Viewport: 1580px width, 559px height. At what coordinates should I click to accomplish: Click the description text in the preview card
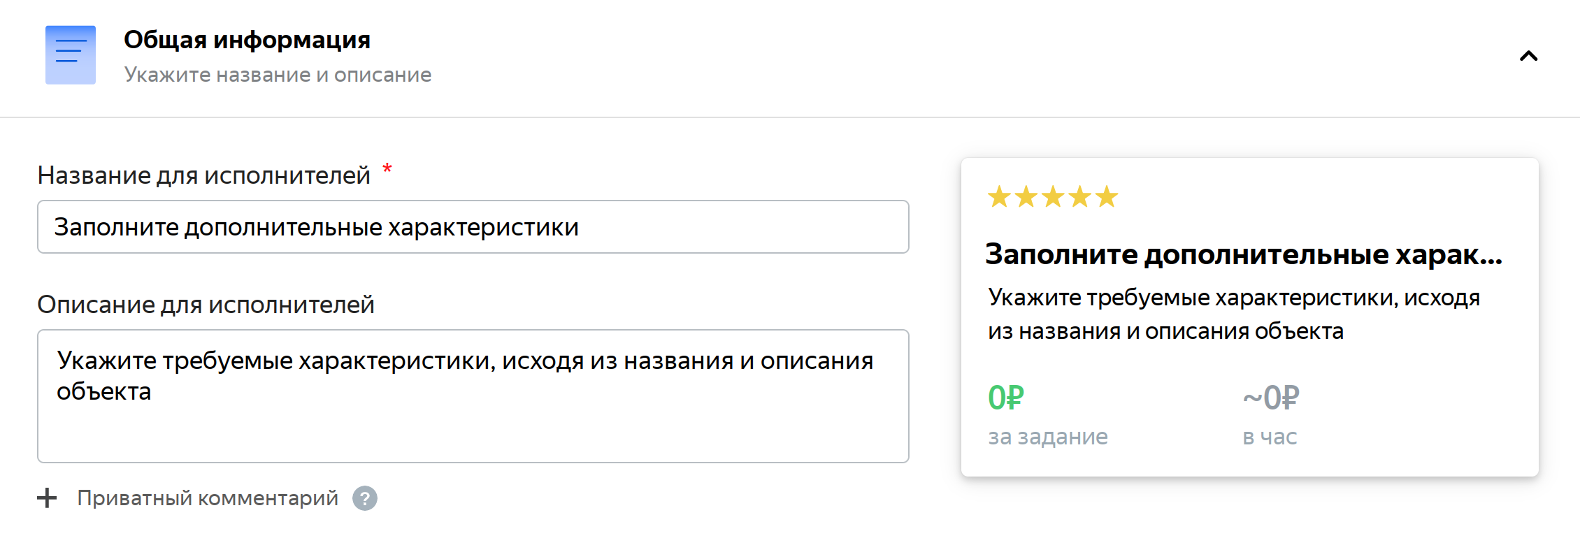[x=1234, y=314]
